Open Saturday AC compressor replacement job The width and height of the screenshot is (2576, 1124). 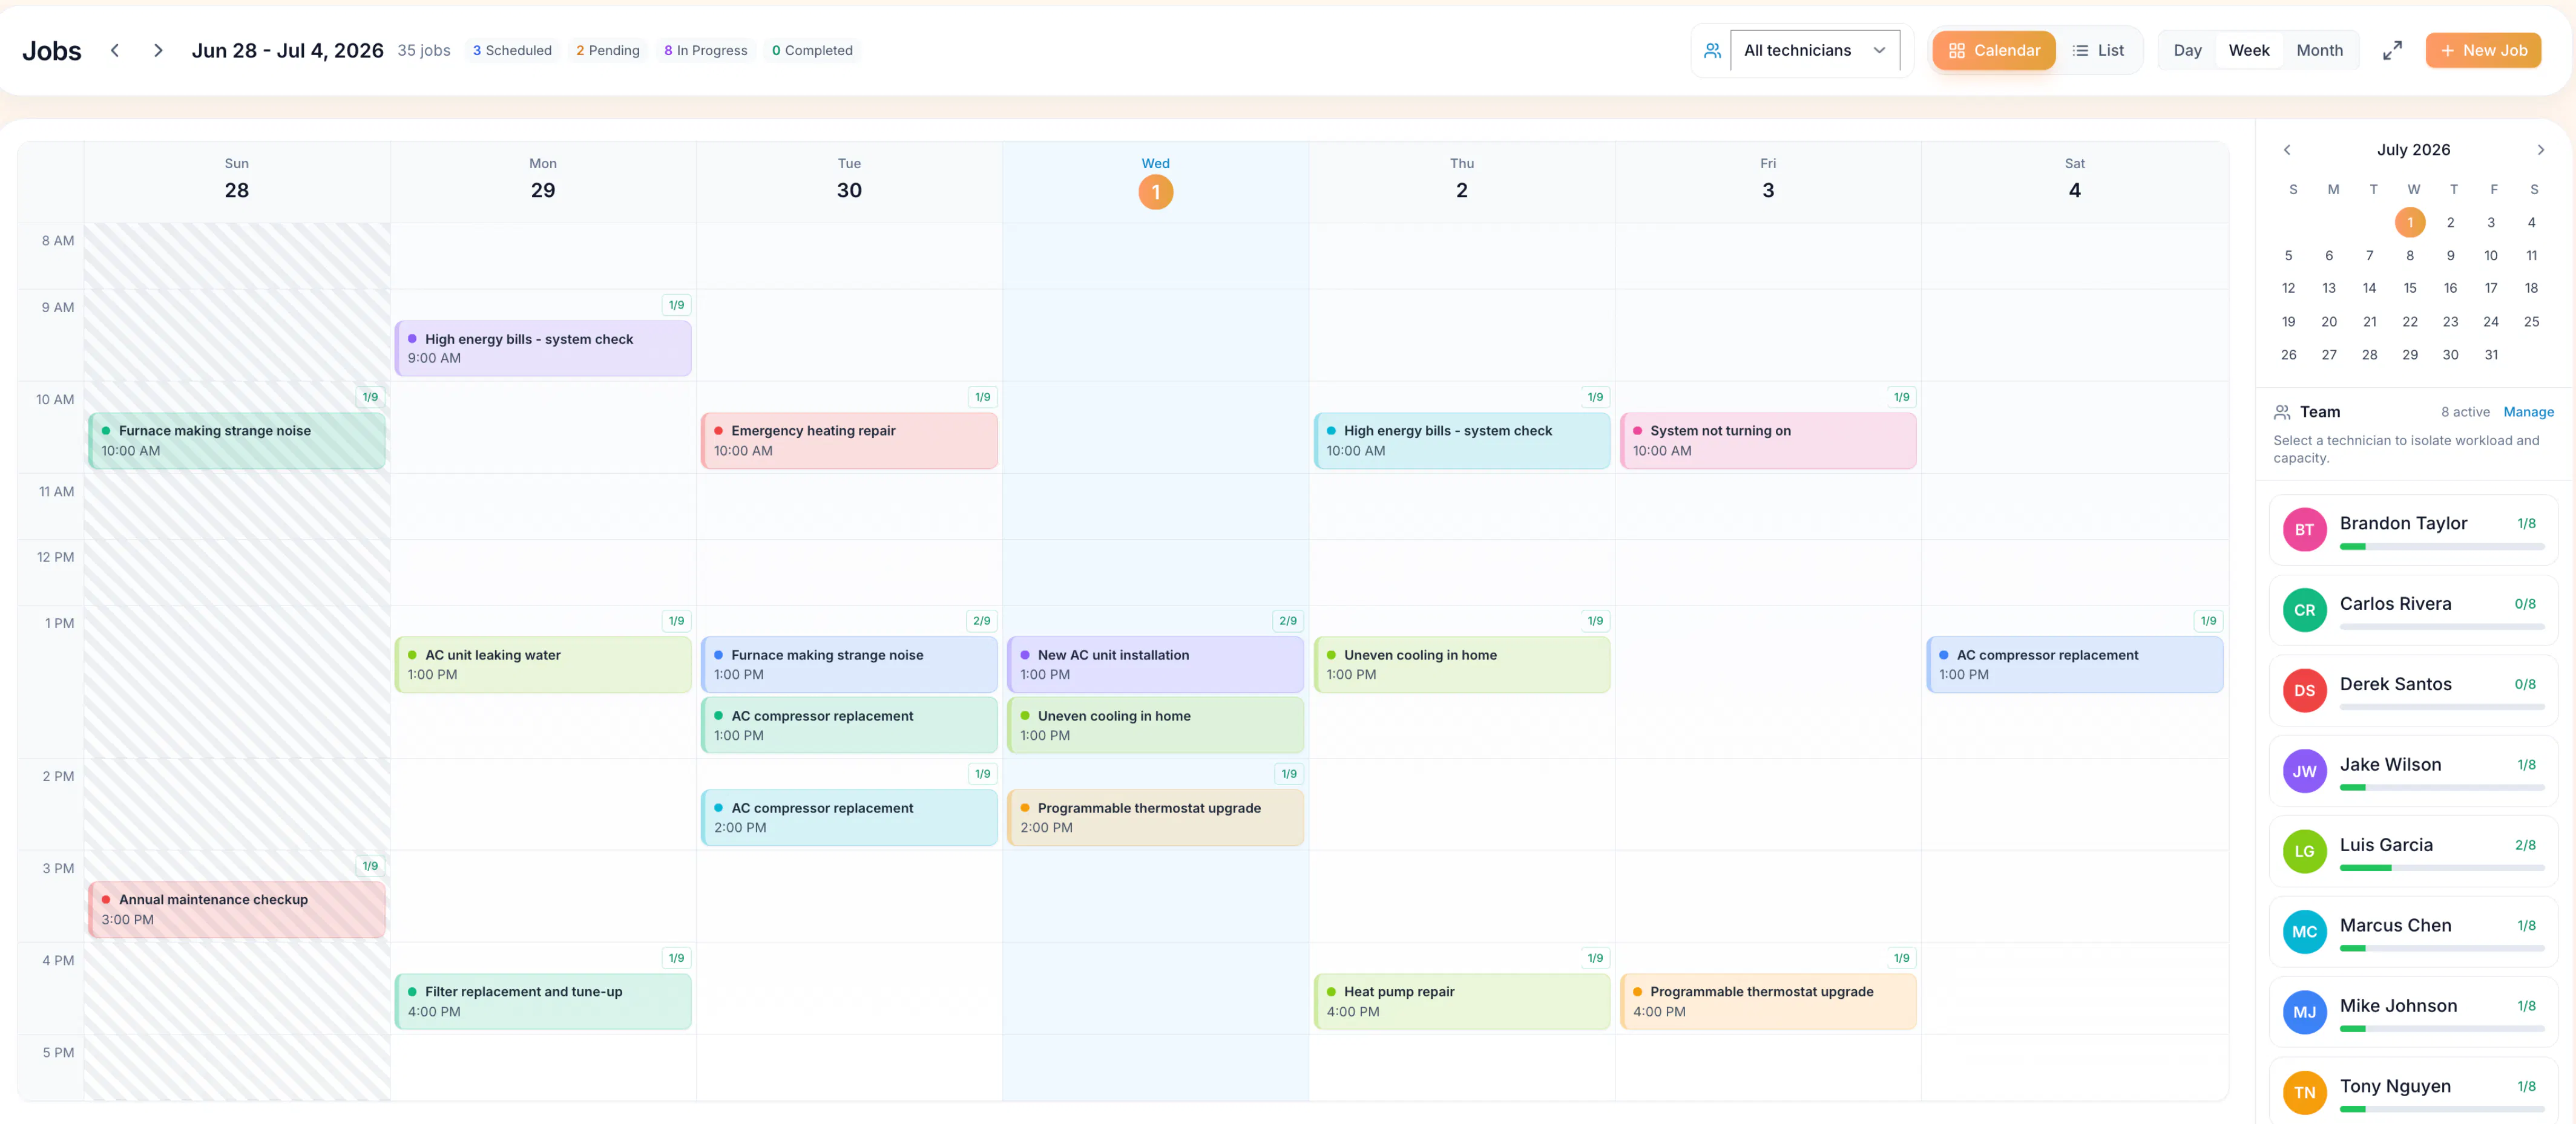2074,664
